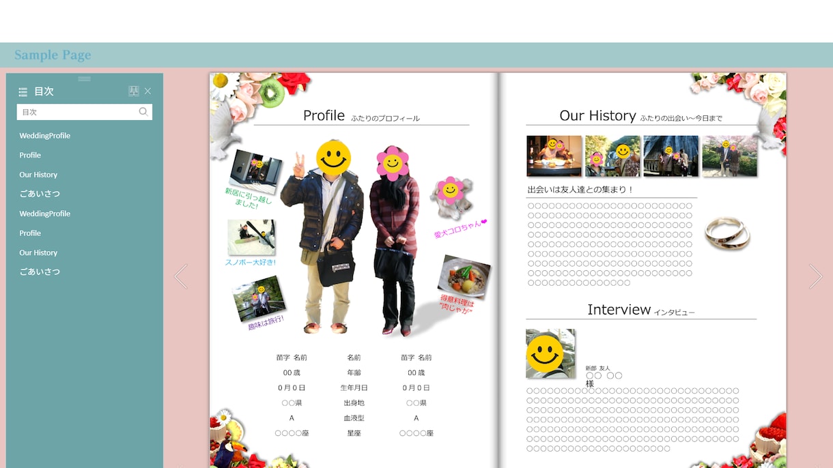Click the "出会いは友人達との集まり！" text
Image resolution: width=833 pixels, height=468 pixels.
click(x=581, y=190)
